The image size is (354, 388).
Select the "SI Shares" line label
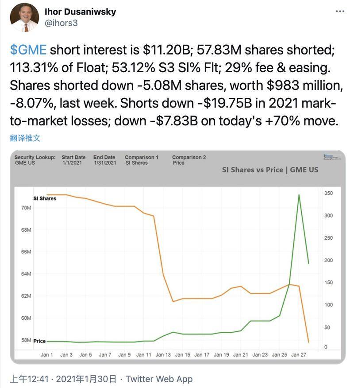(45, 198)
